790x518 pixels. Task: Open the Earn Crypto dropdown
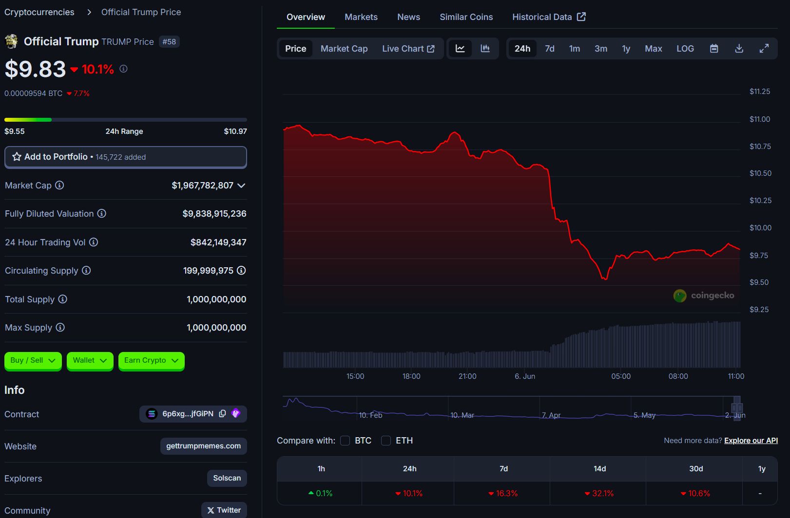click(152, 361)
